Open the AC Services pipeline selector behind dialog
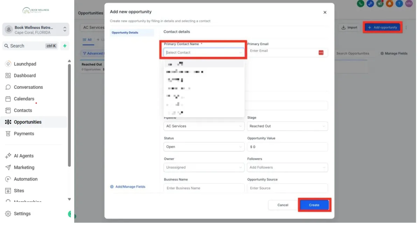This screenshot has height=240, width=420. (92, 27)
